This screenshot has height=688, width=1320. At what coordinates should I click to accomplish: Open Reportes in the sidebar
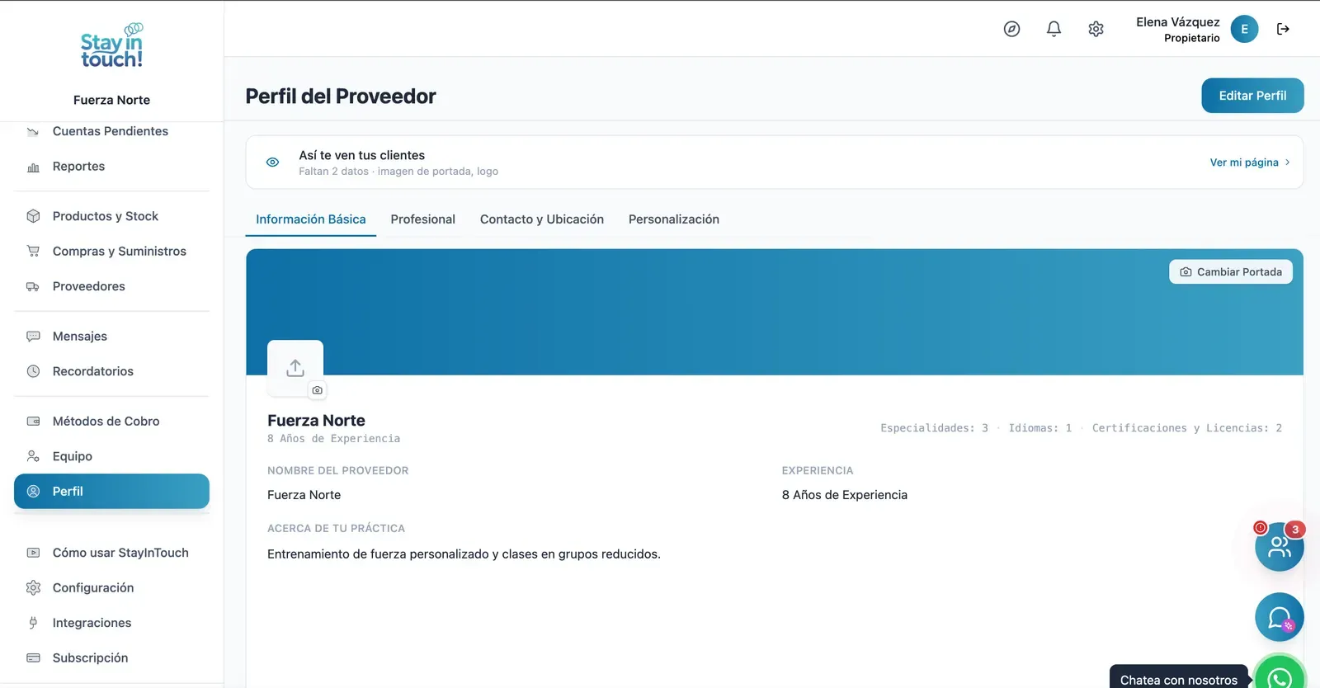111,167
